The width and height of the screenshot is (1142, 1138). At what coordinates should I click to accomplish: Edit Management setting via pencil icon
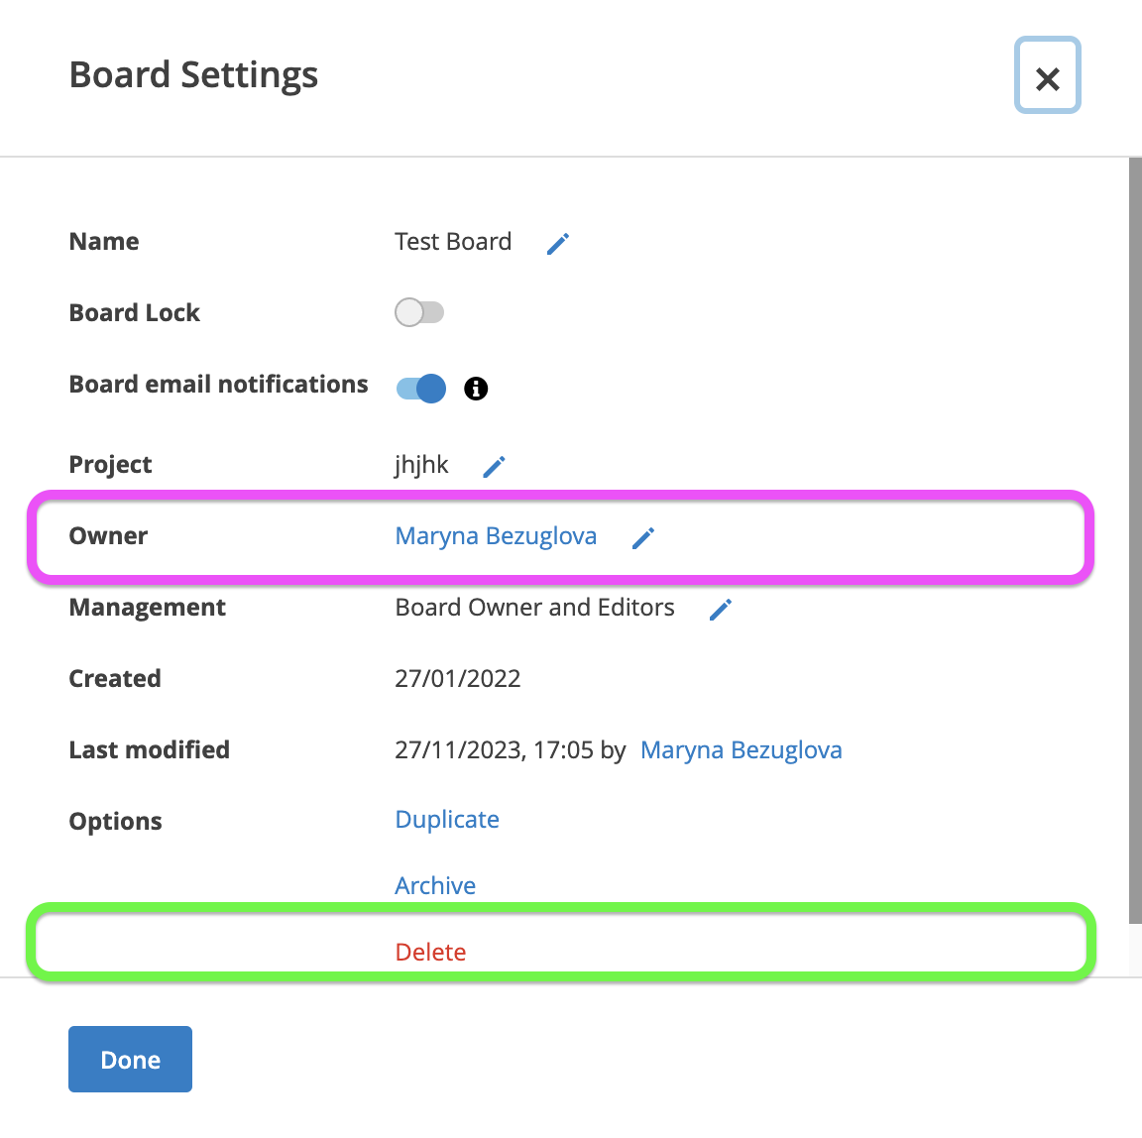click(721, 610)
